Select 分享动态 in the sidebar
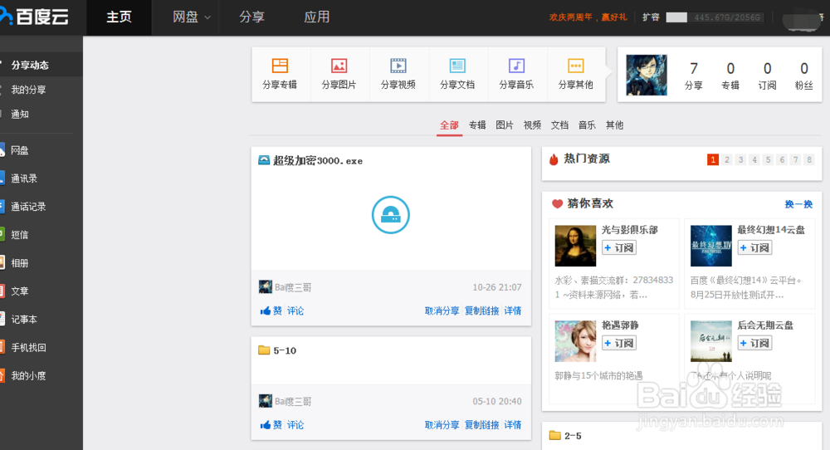Viewport: 830px width, 450px height. click(30, 65)
